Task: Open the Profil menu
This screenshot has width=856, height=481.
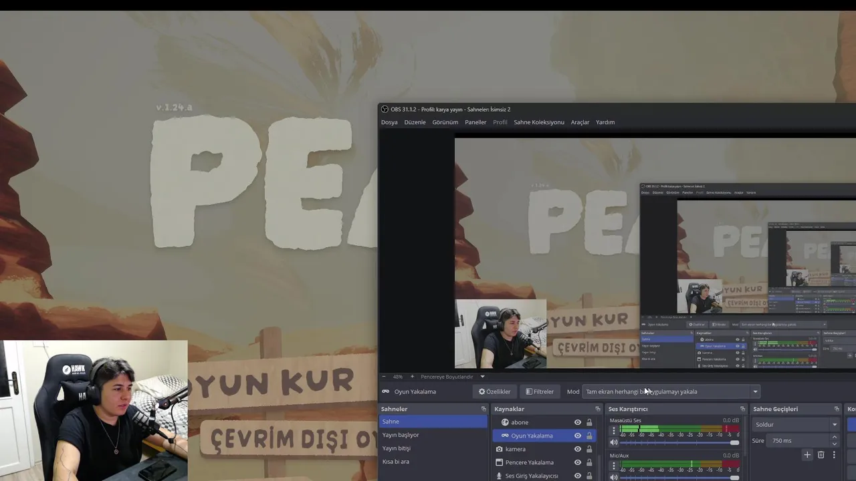Action: click(500, 122)
